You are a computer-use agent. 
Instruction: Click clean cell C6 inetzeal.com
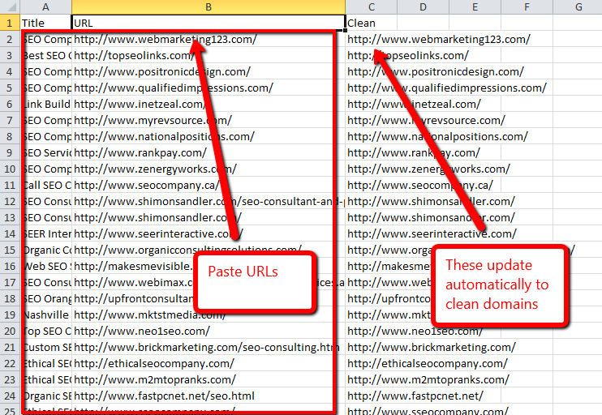point(372,104)
